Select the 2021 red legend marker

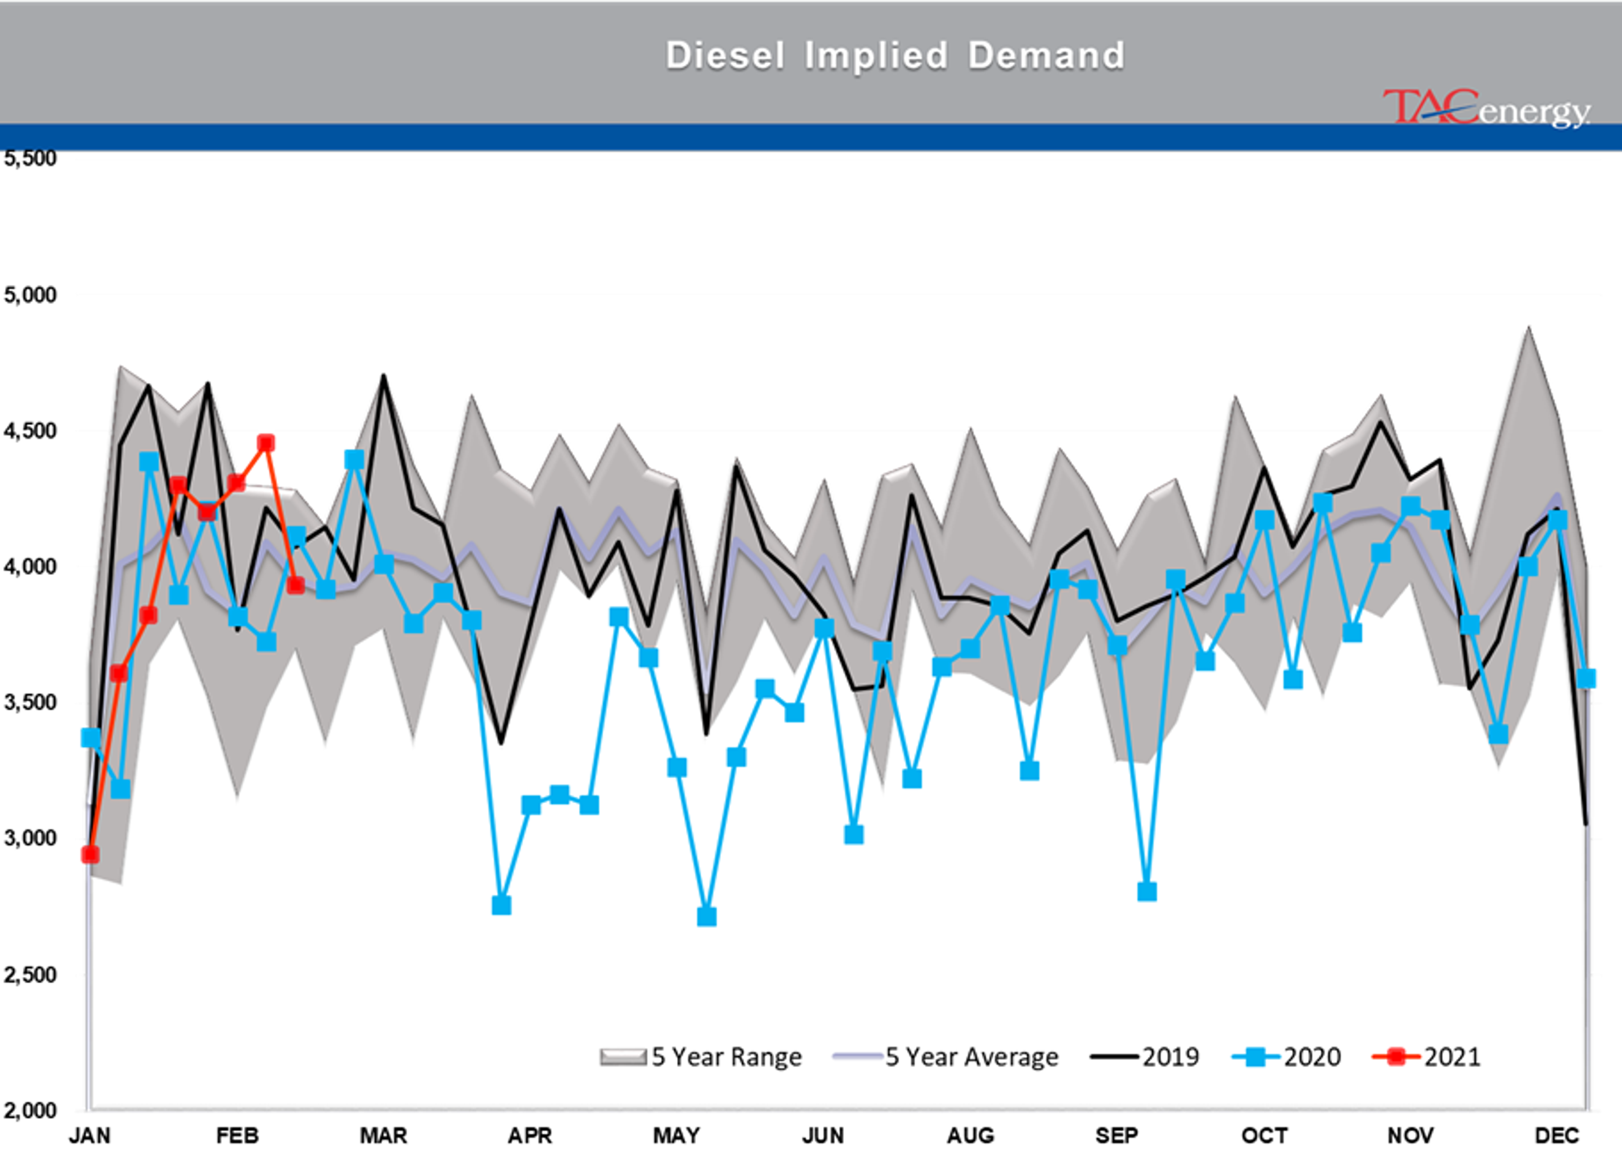click(x=1395, y=1056)
